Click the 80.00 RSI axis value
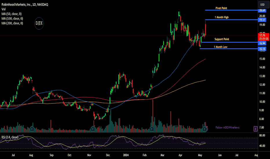 262,136
